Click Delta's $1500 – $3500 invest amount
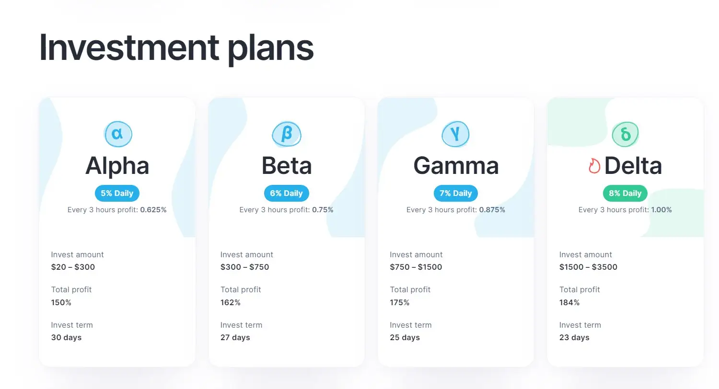719x389 pixels. coord(588,267)
